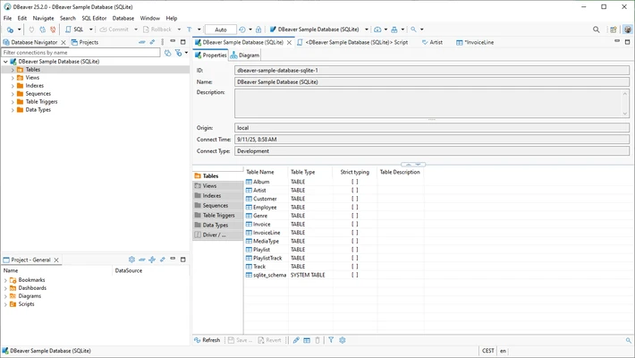Click the Commit button
This screenshot has height=358, width=635.
114,30
